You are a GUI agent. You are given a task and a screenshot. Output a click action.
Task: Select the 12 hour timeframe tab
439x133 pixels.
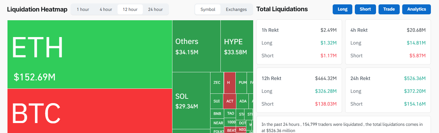130,9
